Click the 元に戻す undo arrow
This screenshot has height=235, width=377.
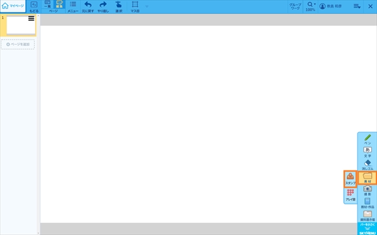click(88, 7)
